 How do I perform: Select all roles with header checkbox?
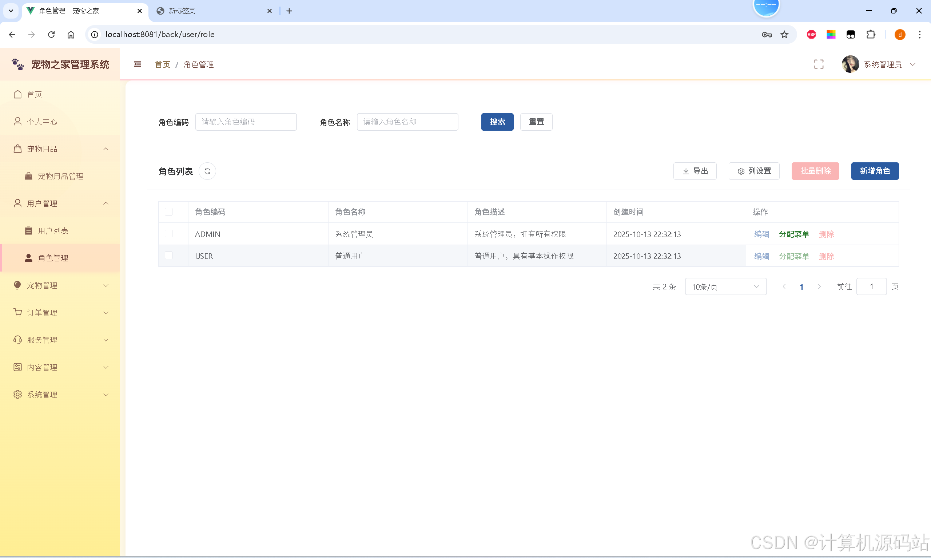[x=169, y=212]
